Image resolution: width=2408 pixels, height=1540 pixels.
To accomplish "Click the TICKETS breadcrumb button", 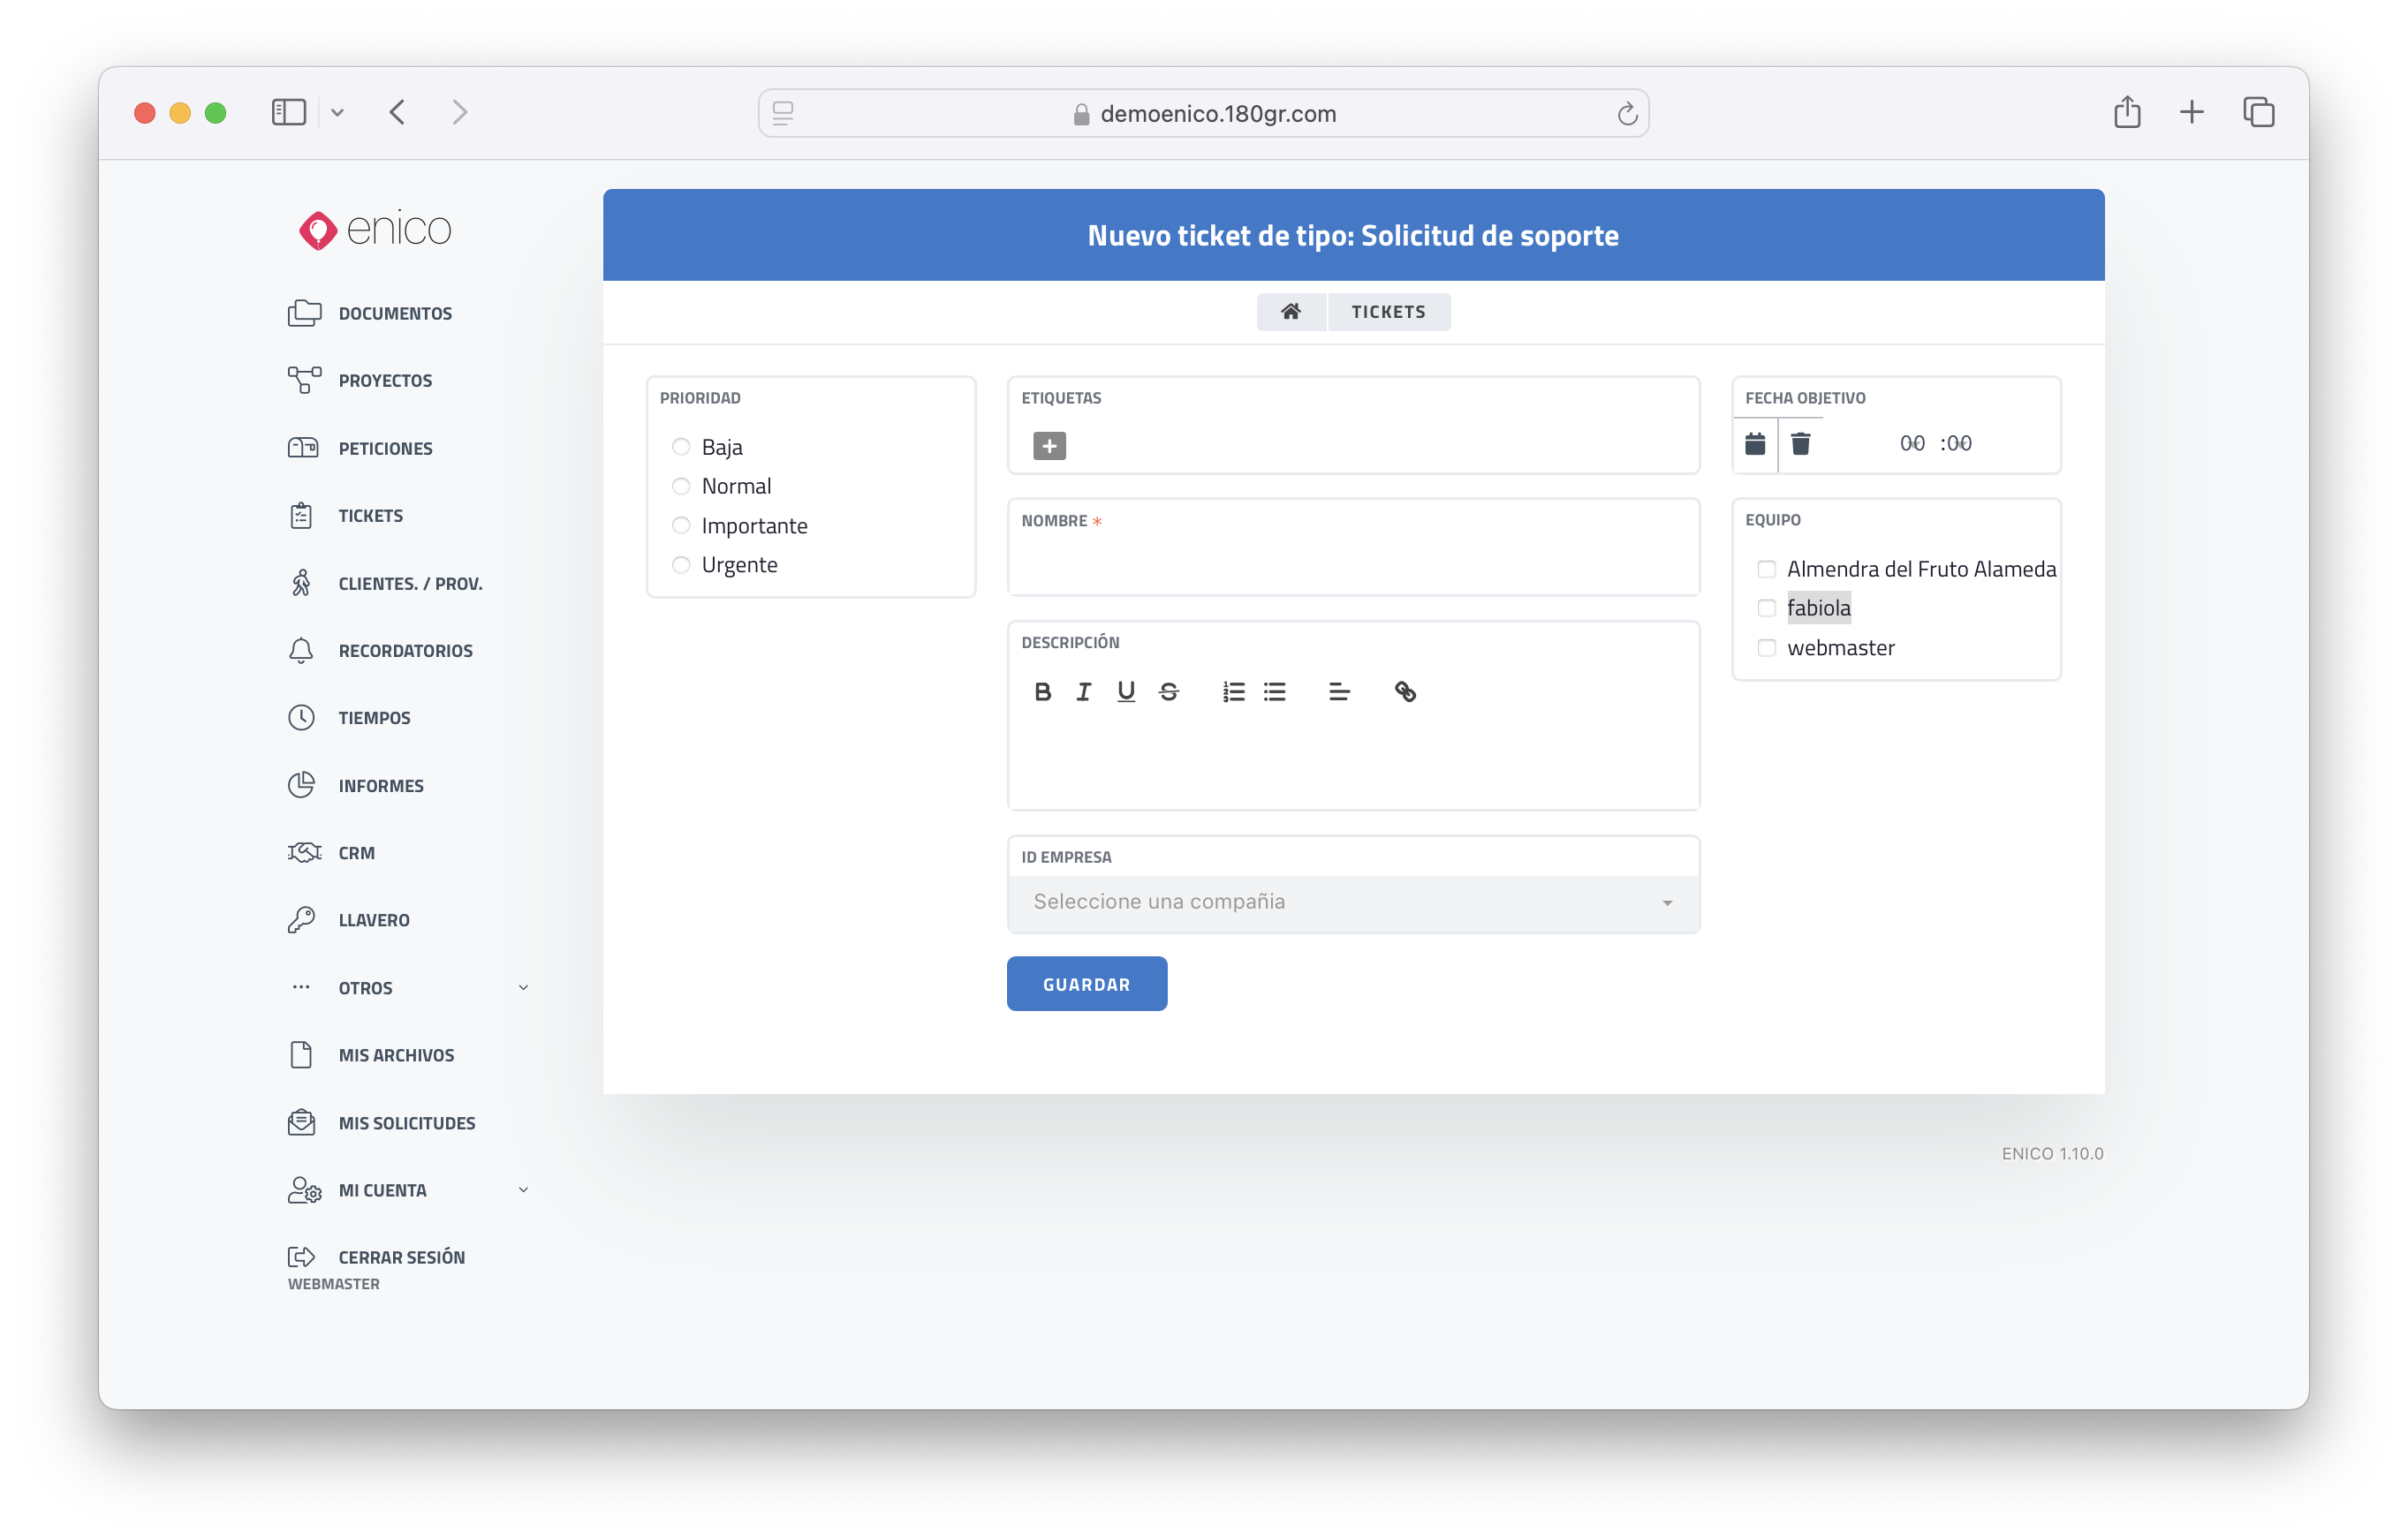I will click(x=1388, y=312).
